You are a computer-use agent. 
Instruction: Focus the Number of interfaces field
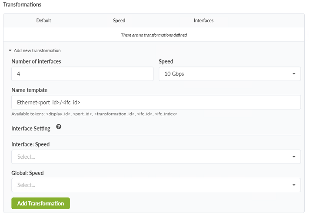[x=82, y=74]
